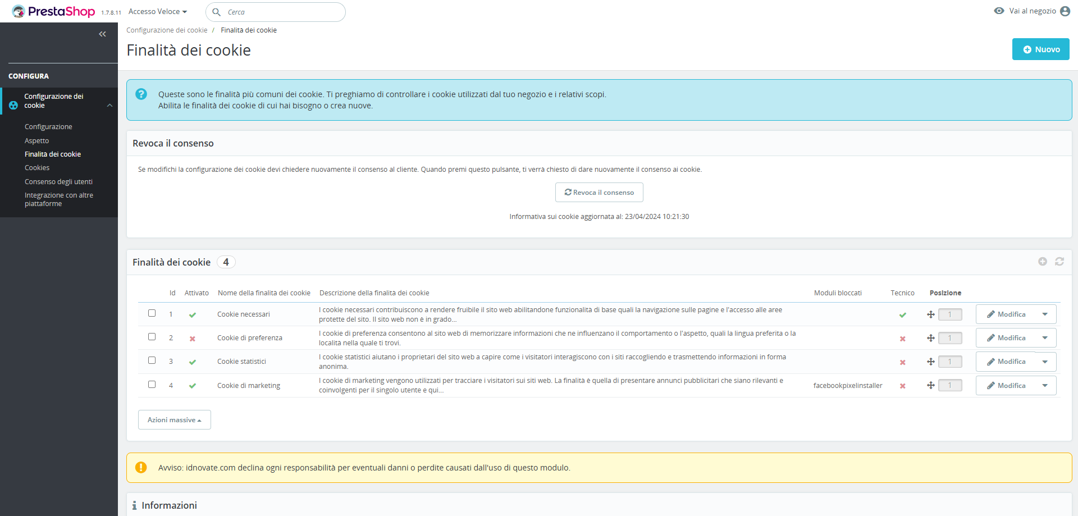Click the info icon beside Informazioni
The height and width of the screenshot is (516, 1078).
(134, 505)
